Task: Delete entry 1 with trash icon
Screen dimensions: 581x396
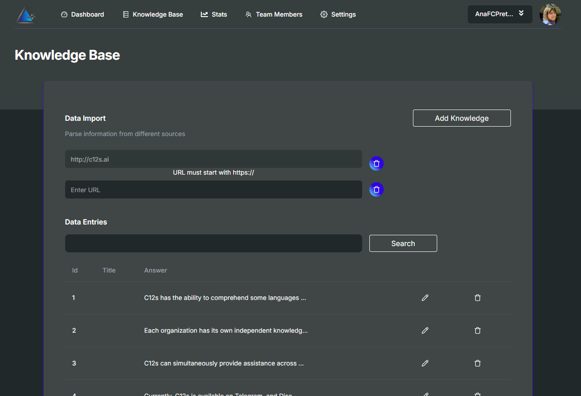Action: pos(478,298)
